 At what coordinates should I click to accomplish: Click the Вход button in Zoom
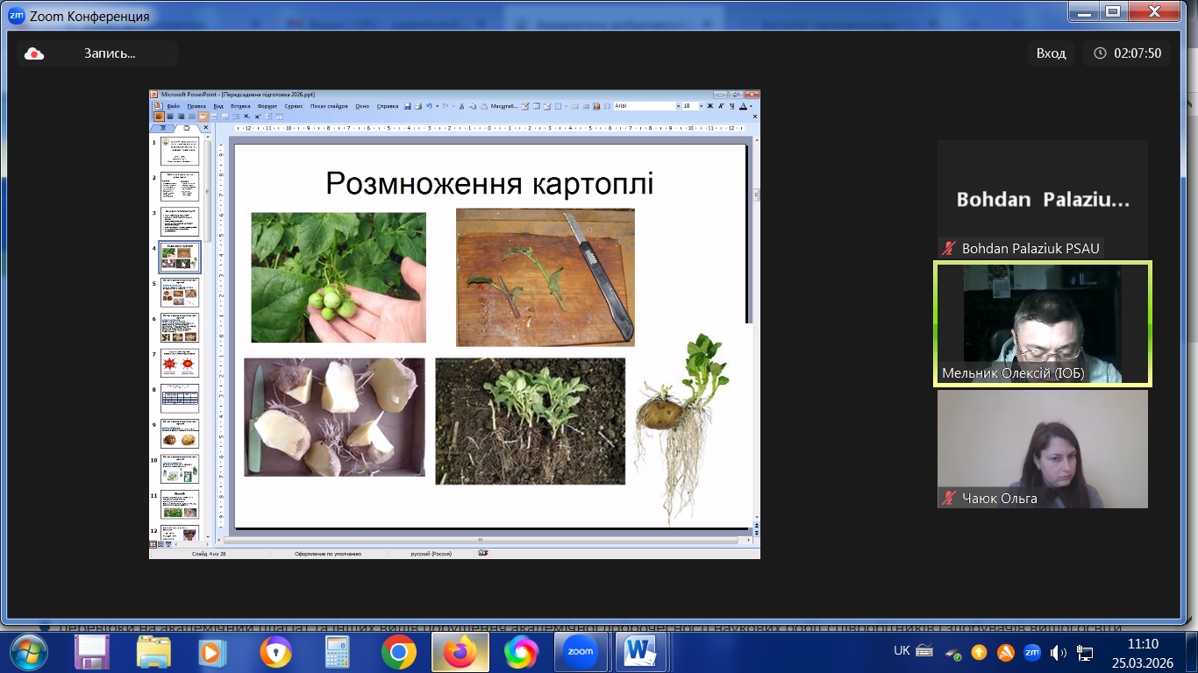coord(1051,53)
